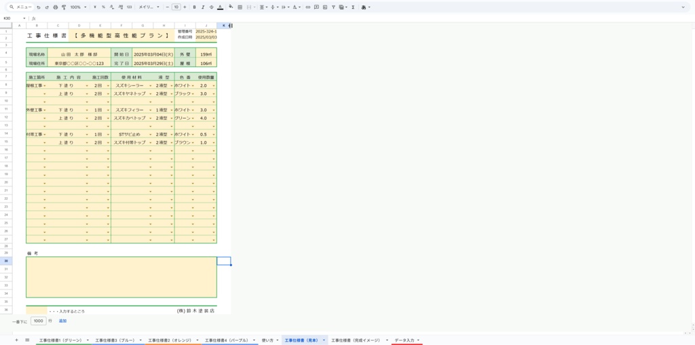The image size is (695, 345).
Task: Click the insert comment icon
Action: pyautogui.click(x=316, y=7)
